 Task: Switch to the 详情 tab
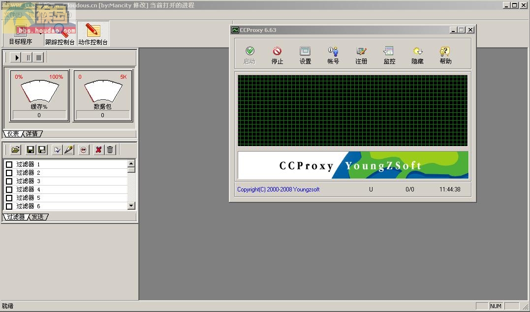[32, 134]
